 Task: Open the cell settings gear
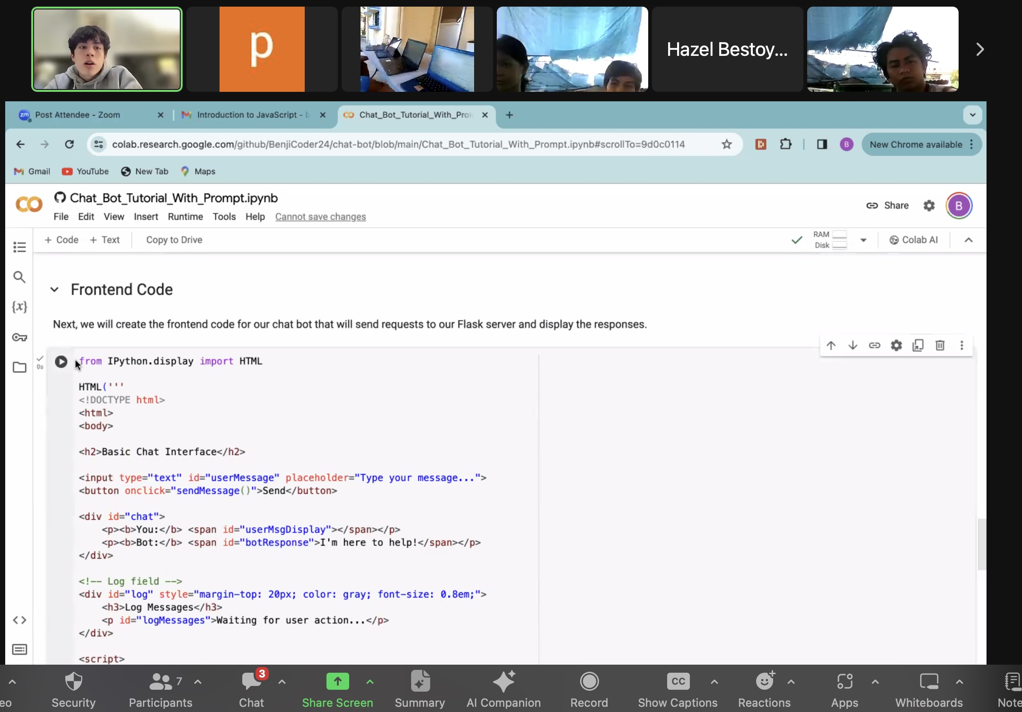(897, 346)
